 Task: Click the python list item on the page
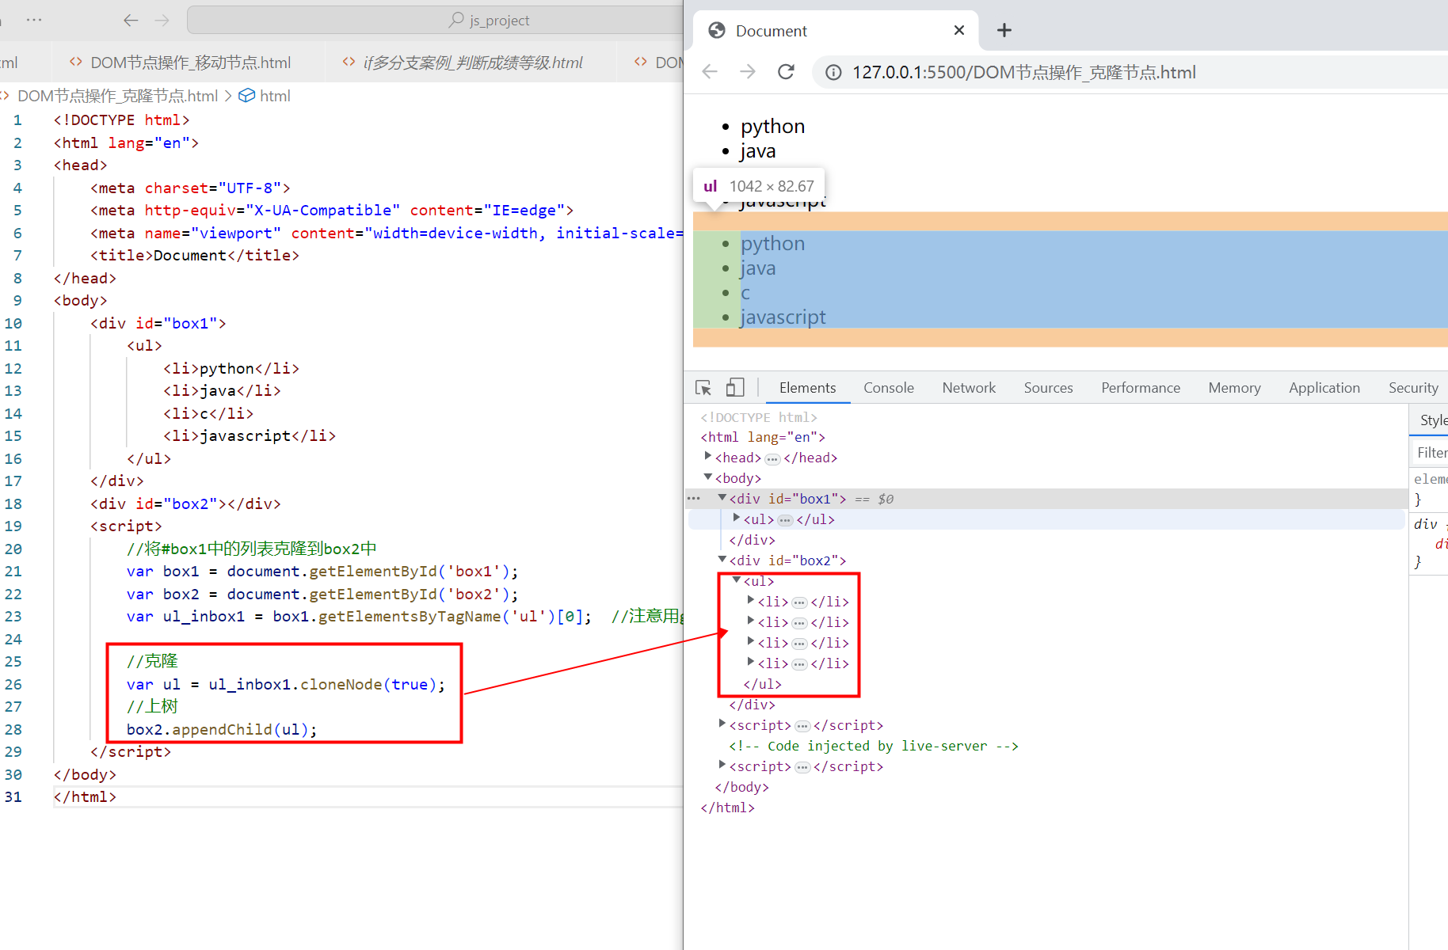point(773,127)
